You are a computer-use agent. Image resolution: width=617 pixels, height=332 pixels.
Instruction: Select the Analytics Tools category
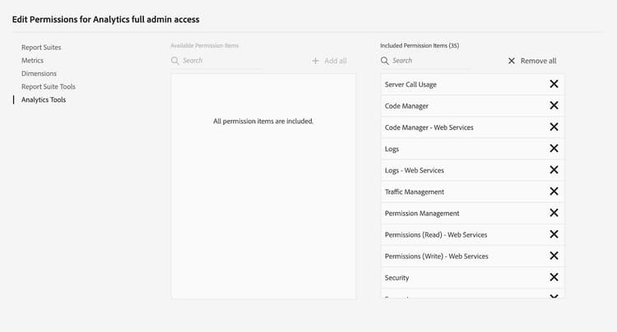[44, 100]
